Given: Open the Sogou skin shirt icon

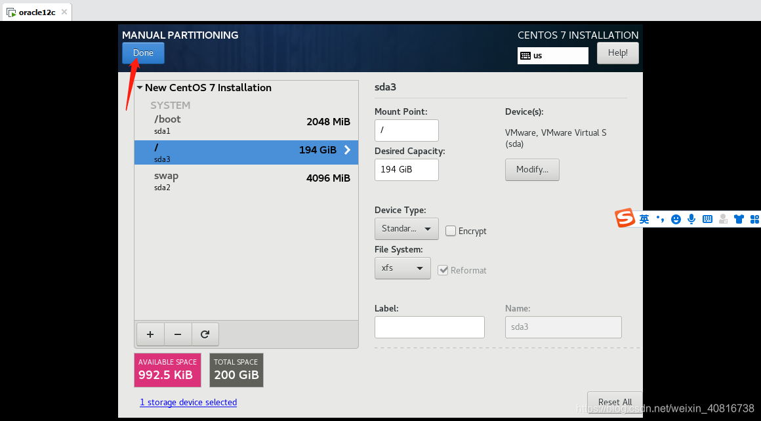Looking at the screenshot, I should pos(739,219).
